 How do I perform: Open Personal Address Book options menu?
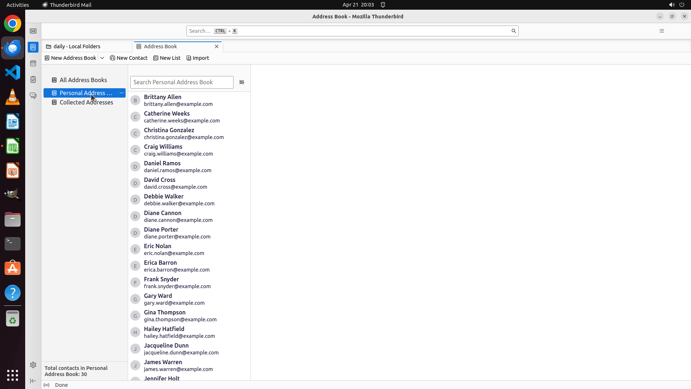pyautogui.click(x=122, y=93)
